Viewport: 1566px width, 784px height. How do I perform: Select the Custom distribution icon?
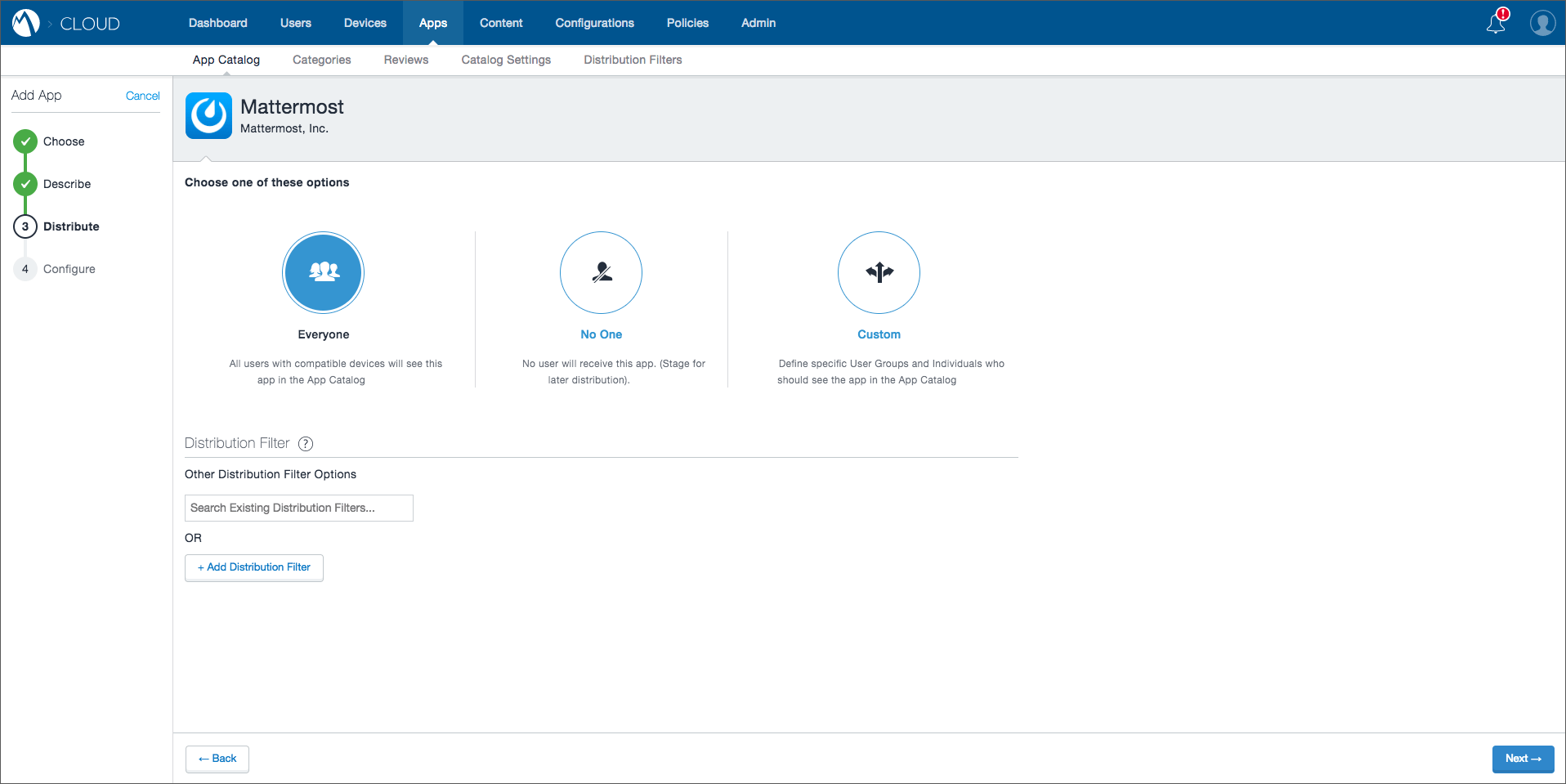879,272
